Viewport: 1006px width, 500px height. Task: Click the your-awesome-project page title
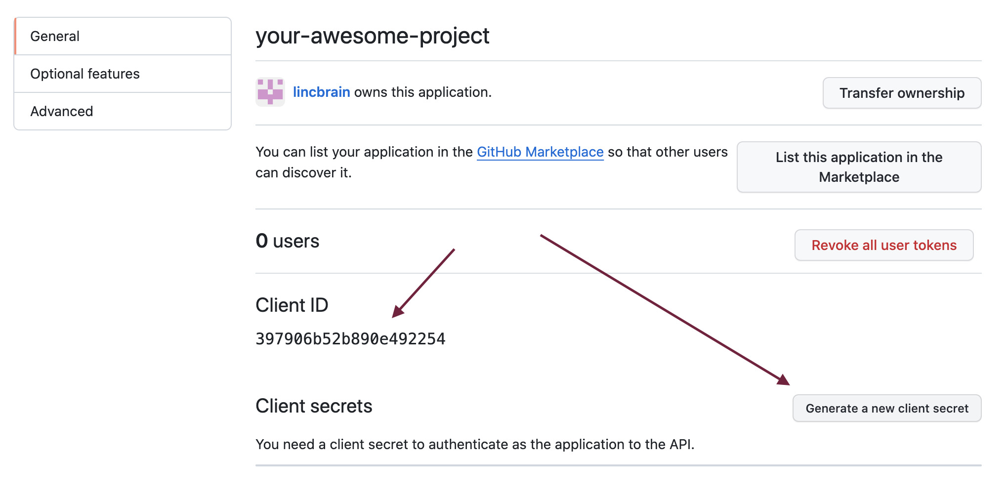372,36
